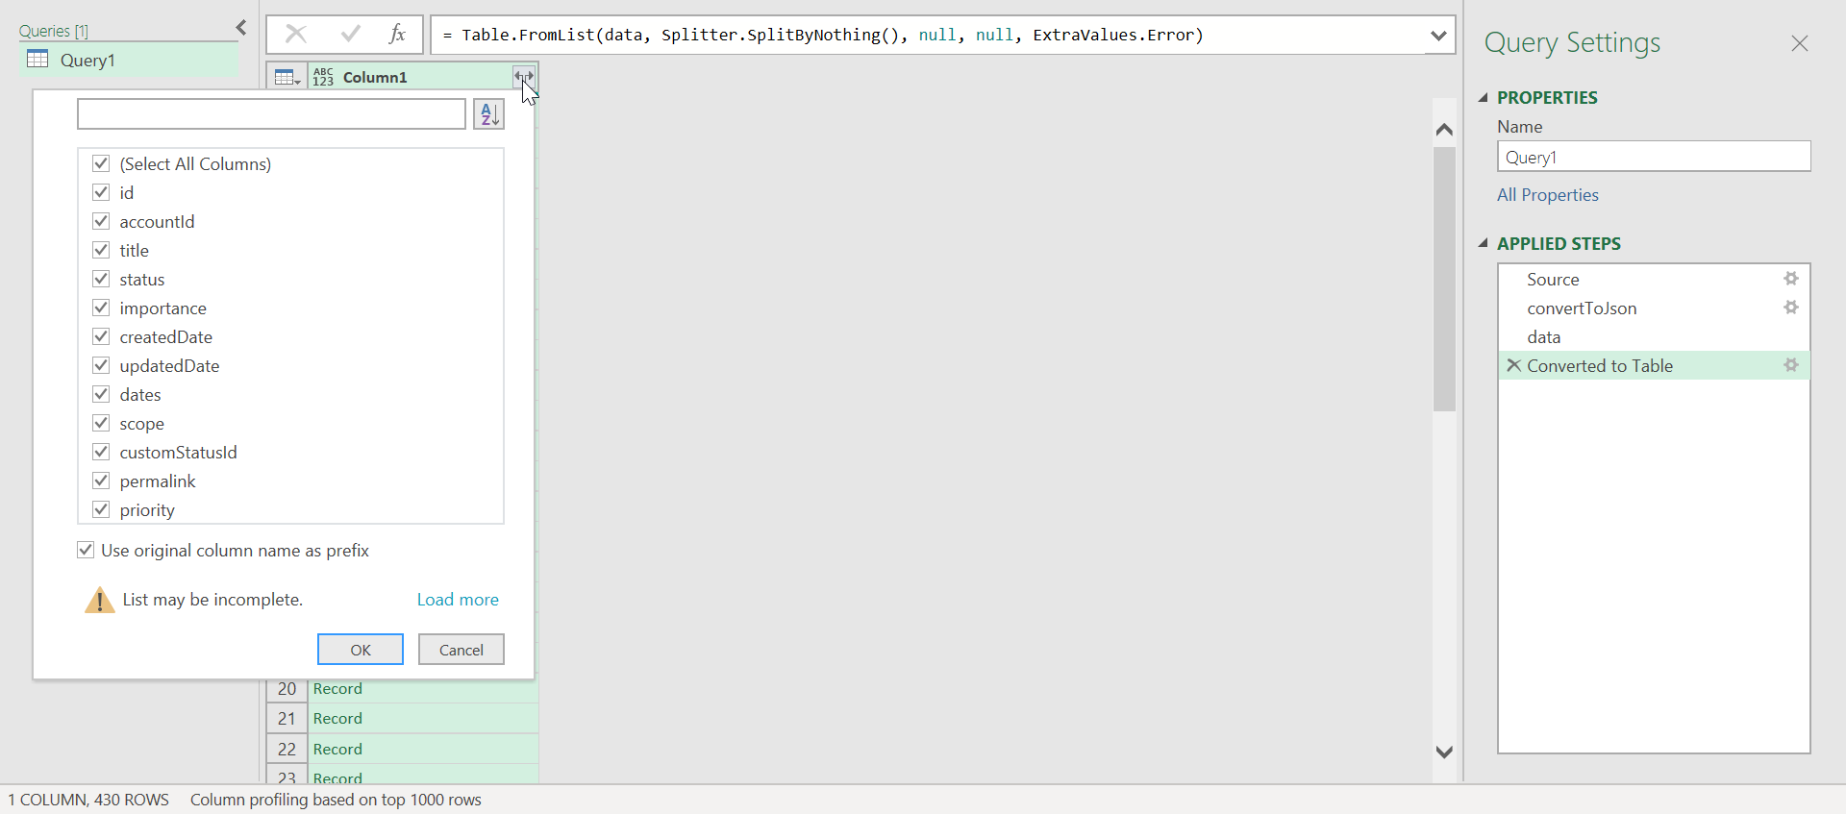Confirm column expansion with OK
The width and height of the screenshot is (1846, 814).
(361, 650)
